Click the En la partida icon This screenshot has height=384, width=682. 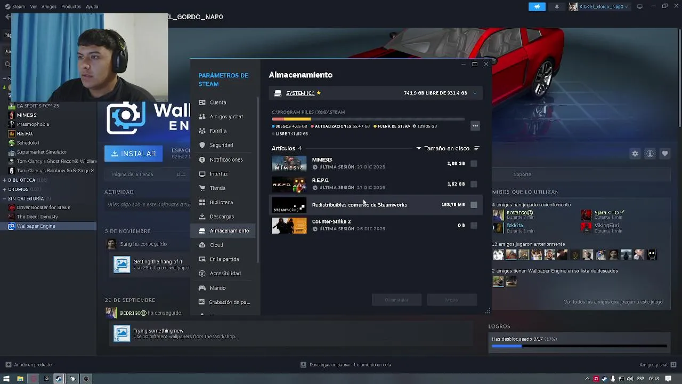[x=202, y=259]
